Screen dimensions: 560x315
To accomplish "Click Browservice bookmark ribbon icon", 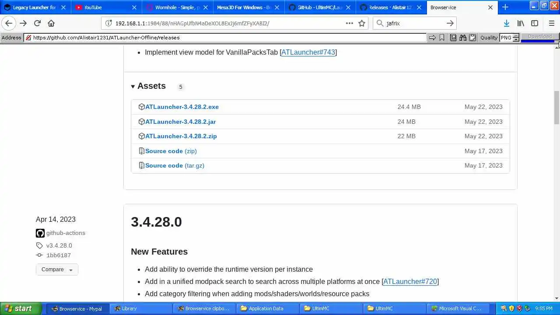I will (x=442, y=38).
